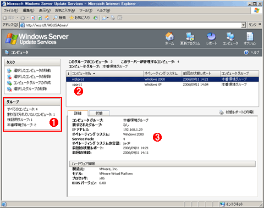Click the IP address value 192.168.1.29

[x=133, y=130]
